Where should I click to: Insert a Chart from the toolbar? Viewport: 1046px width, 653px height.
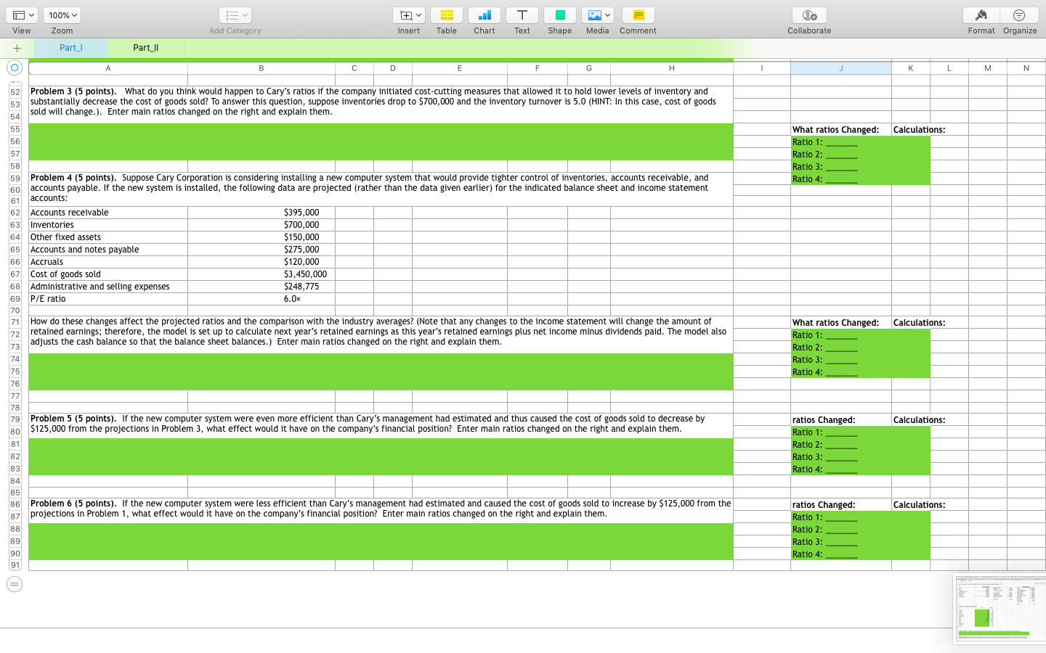click(x=484, y=15)
